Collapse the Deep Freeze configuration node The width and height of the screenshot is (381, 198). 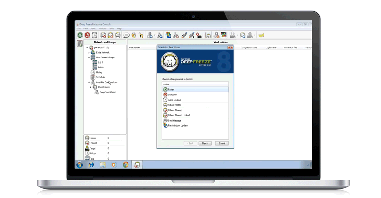[x=90, y=87]
